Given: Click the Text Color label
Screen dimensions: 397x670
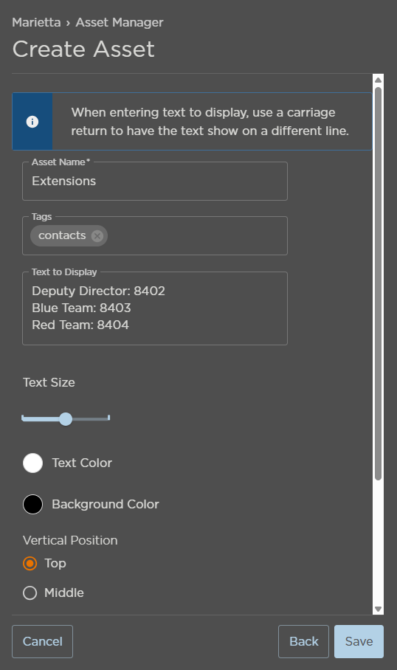Looking at the screenshot, I should (82, 463).
